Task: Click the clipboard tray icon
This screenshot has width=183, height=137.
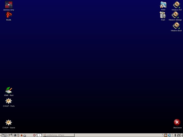Action: pyautogui.click(x=166, y=135)
